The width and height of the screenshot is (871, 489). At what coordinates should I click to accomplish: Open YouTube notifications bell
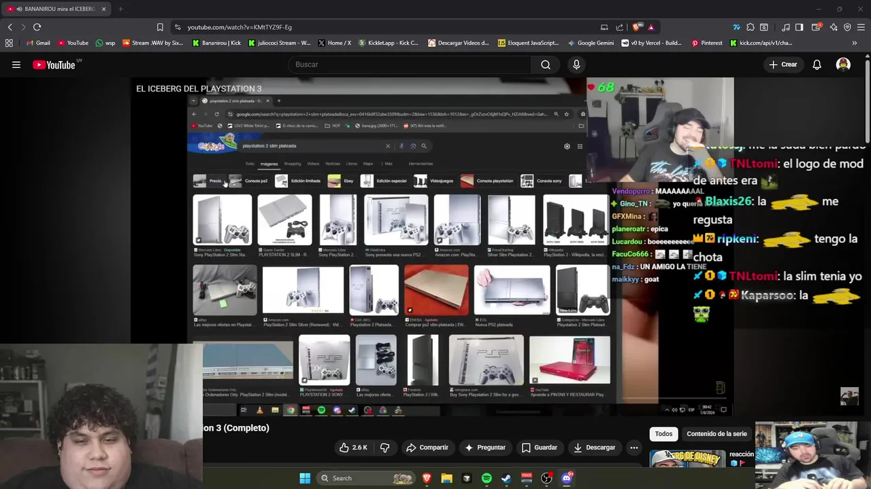pos(817,65)
